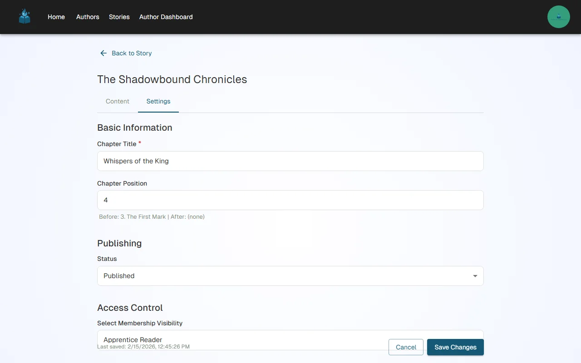Open the Membership Visibility selector
This screenshot has width=581, height=363.
290,339
